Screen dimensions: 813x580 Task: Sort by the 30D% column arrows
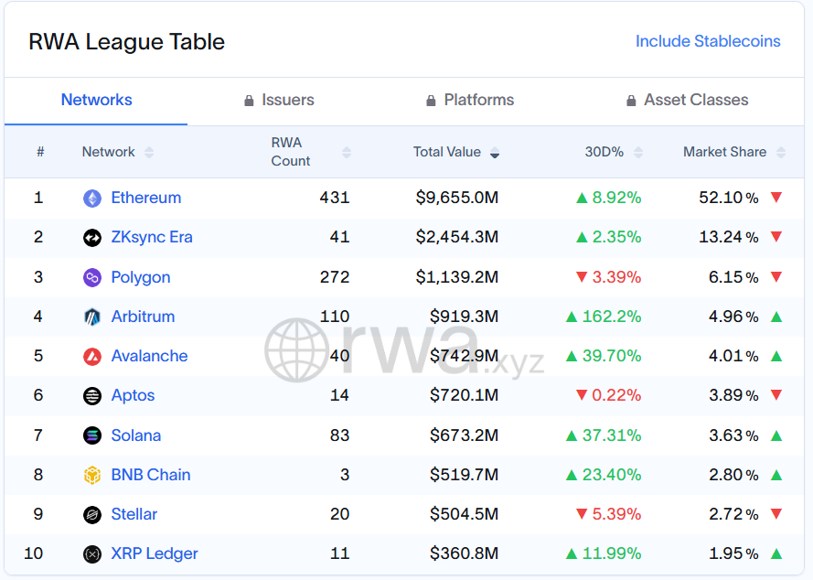[x=638, y=153]
